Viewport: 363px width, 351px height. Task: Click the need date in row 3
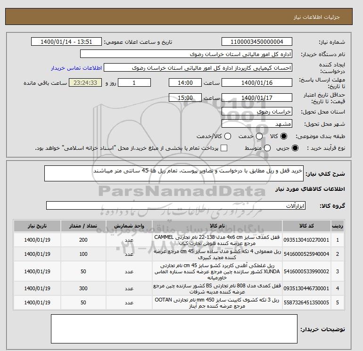pyautogui.click(x=37, y=271)
